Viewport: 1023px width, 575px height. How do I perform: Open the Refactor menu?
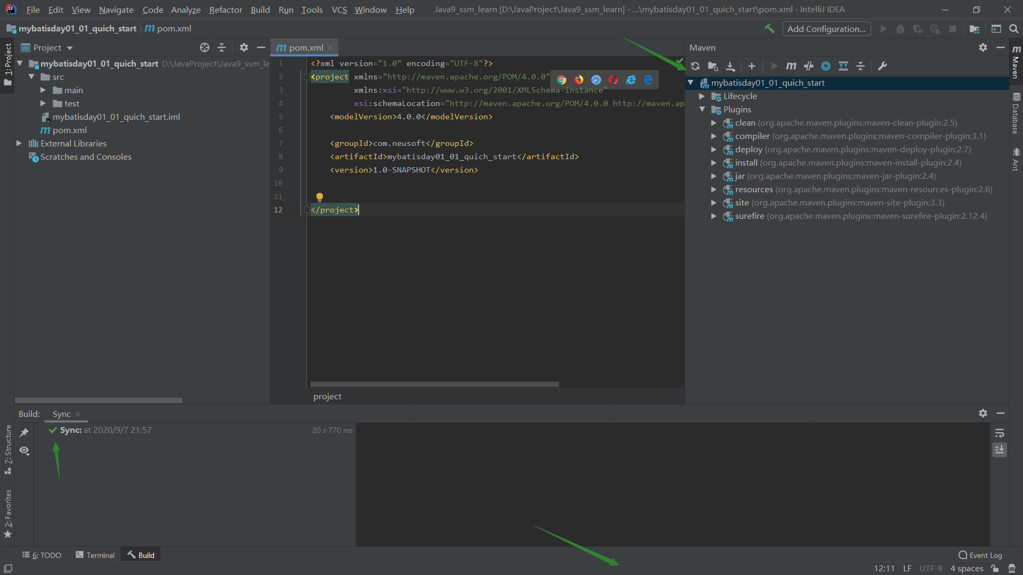(225, 10)
